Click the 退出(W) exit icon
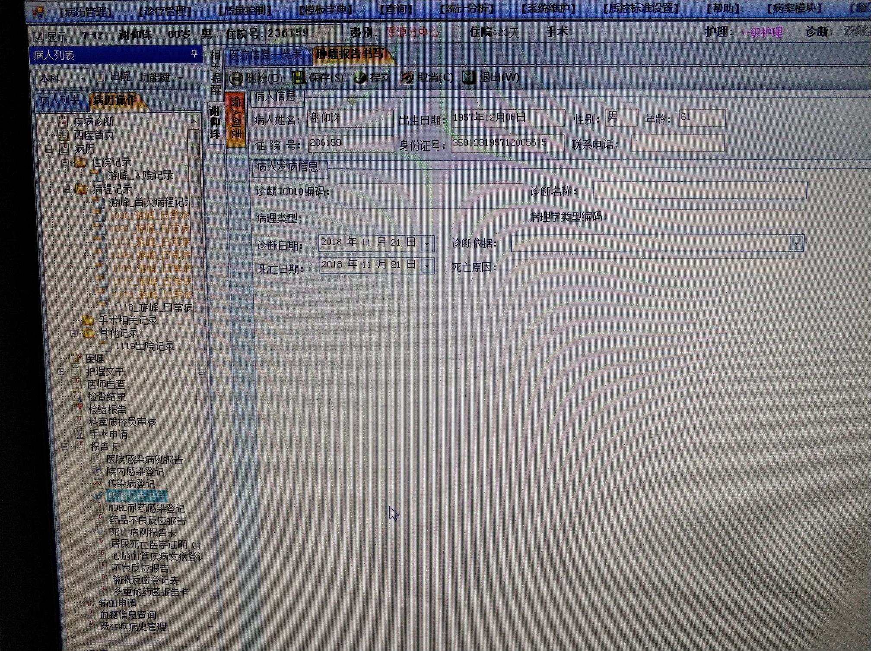Viewport: 871px width, 651px height. (468, 78)
